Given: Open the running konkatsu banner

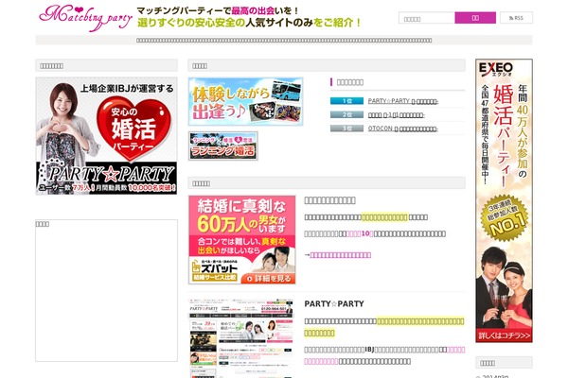Looking at the screenshot, I should 223,146.
